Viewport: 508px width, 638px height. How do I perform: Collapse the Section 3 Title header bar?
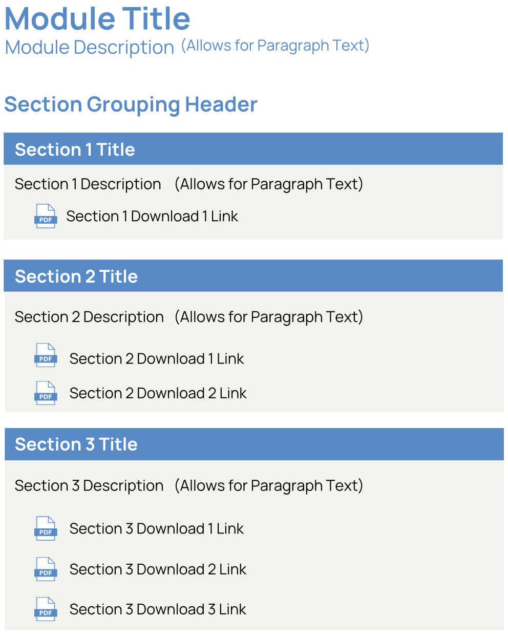[253, 444]
